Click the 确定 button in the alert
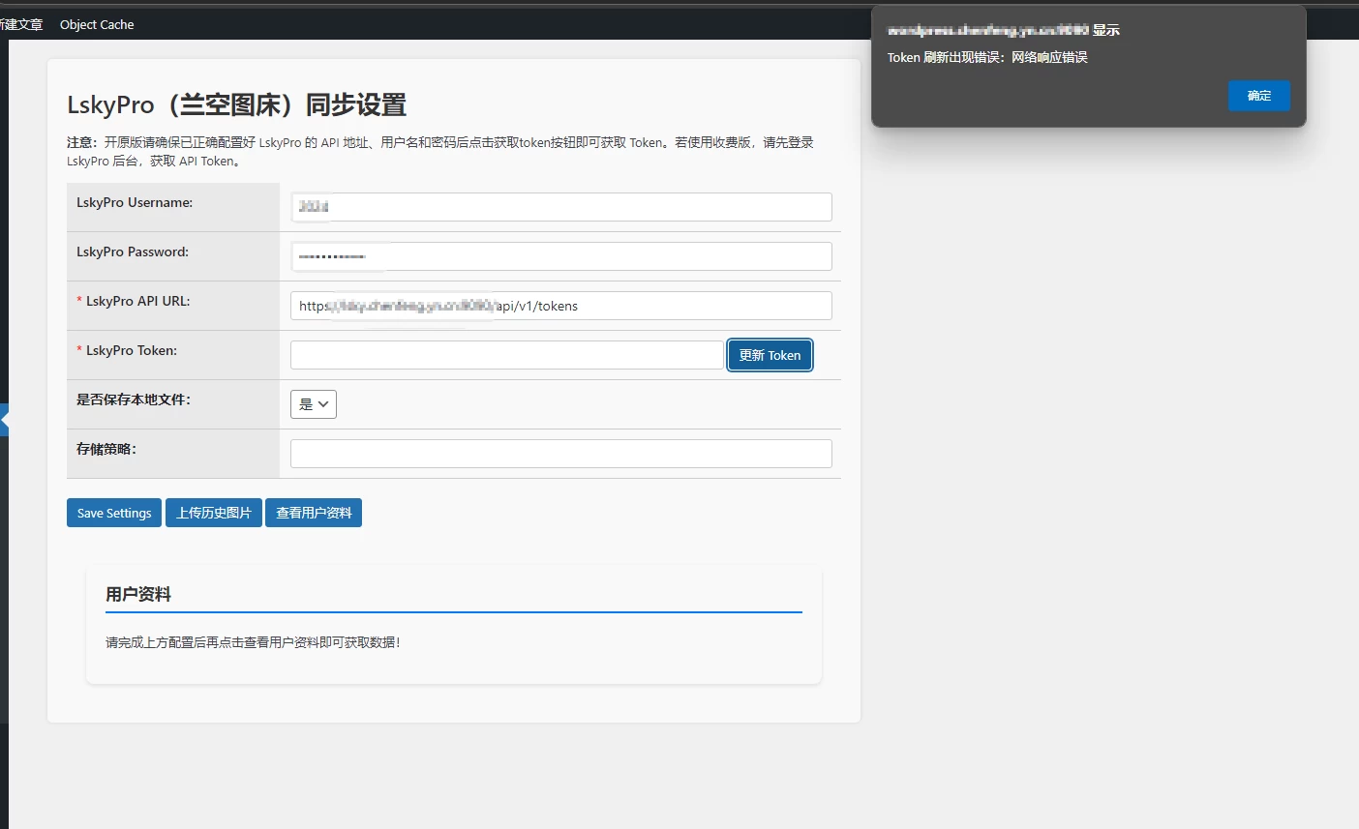The image size is (1359, 829). coord(1258,96)
